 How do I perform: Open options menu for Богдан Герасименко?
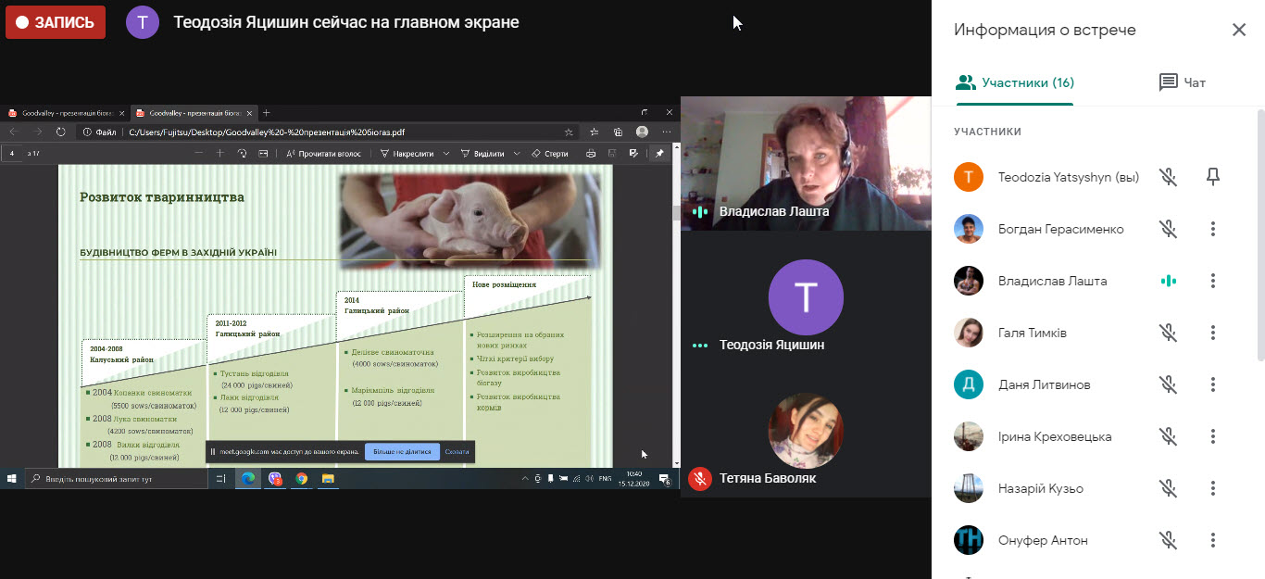[x=1213, y=229]
